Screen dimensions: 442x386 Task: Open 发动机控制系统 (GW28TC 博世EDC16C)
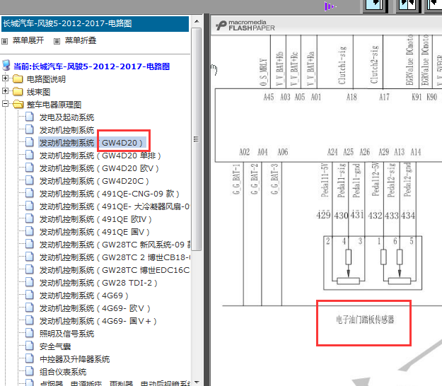(x=115, y=270)
